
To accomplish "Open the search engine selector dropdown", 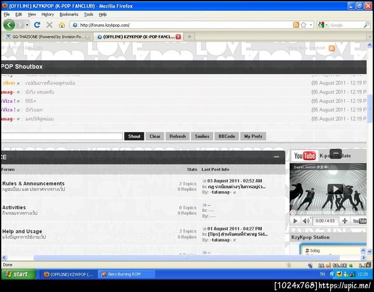I will [x=323, y=25].
